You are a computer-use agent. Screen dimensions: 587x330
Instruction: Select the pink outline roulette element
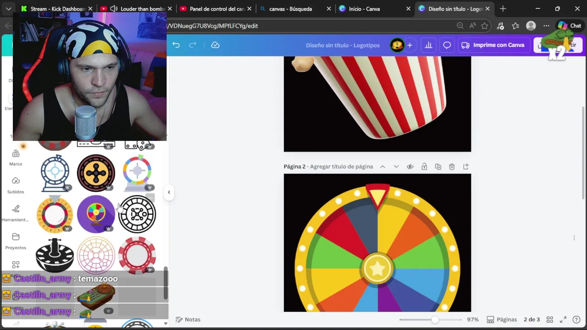[x=96, y=255]
